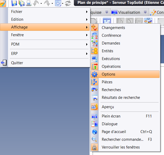Click the Dialogue panel icon
The width and height of the screenshot is (164, 155).
[95, 124]
